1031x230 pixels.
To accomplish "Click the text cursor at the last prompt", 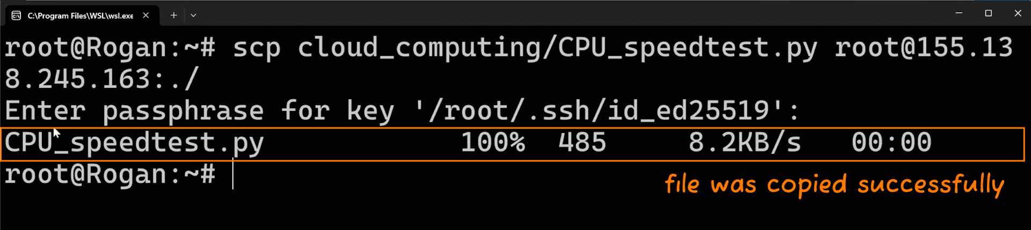I will point(233,174).
